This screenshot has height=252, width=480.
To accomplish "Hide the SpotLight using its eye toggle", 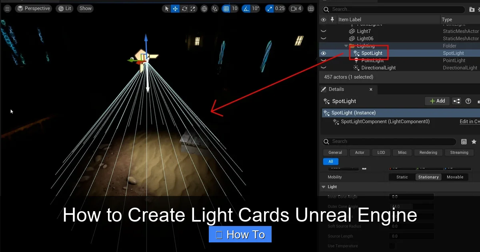I will (x=323, y=53).
